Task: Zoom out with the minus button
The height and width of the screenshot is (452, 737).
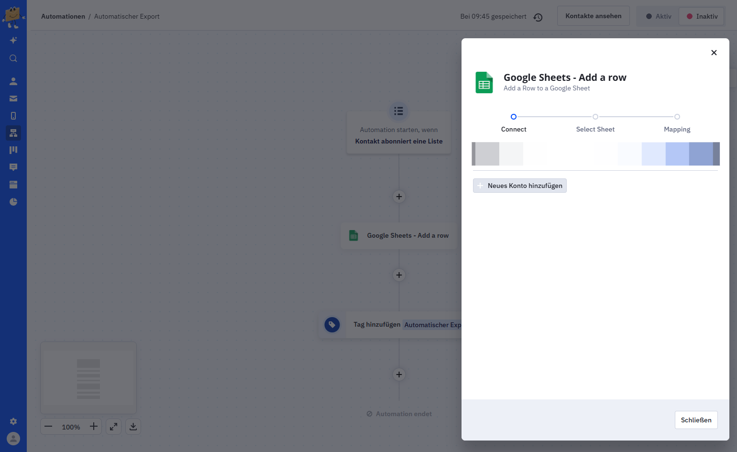Action: tap(48, 427)
